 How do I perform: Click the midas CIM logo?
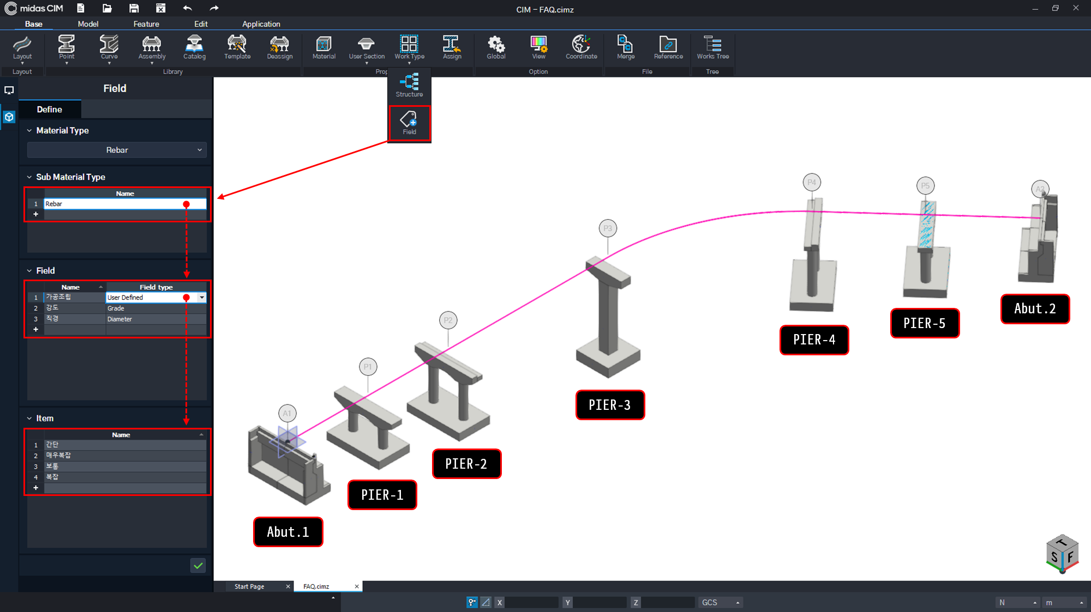(34, 8)
